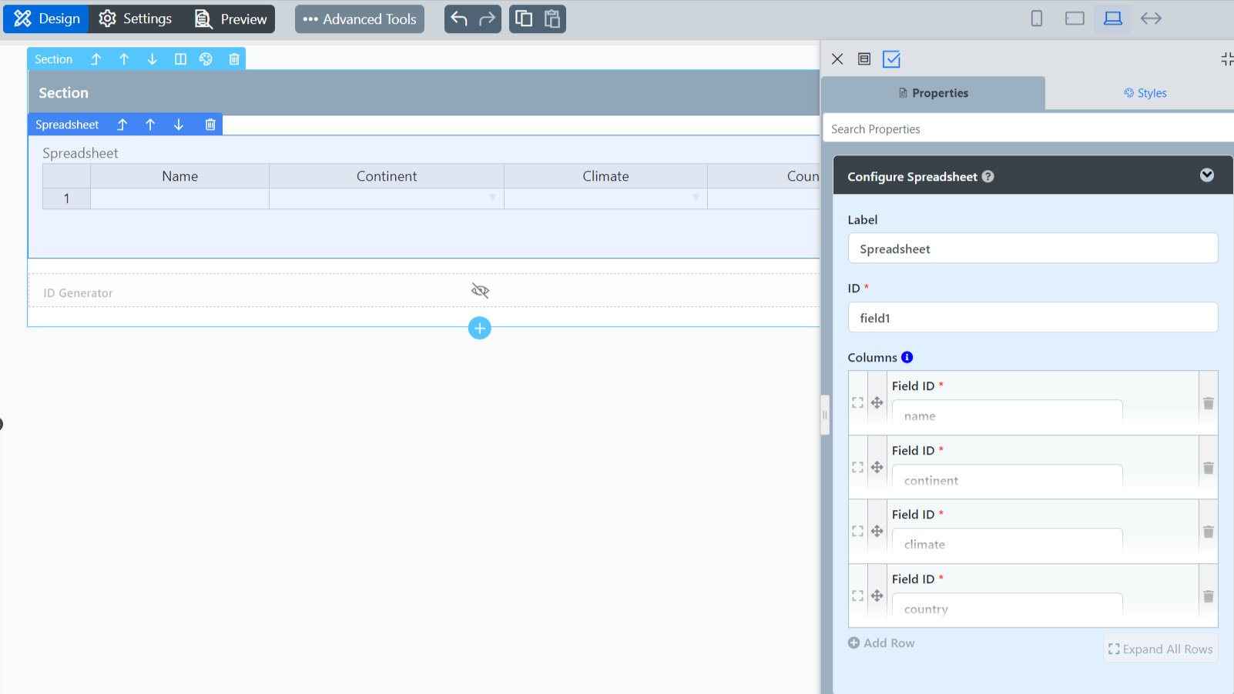This screenshot has height=694, width=1234.
Task: Click the Section columns layout icon
Action: coord(180,59)
